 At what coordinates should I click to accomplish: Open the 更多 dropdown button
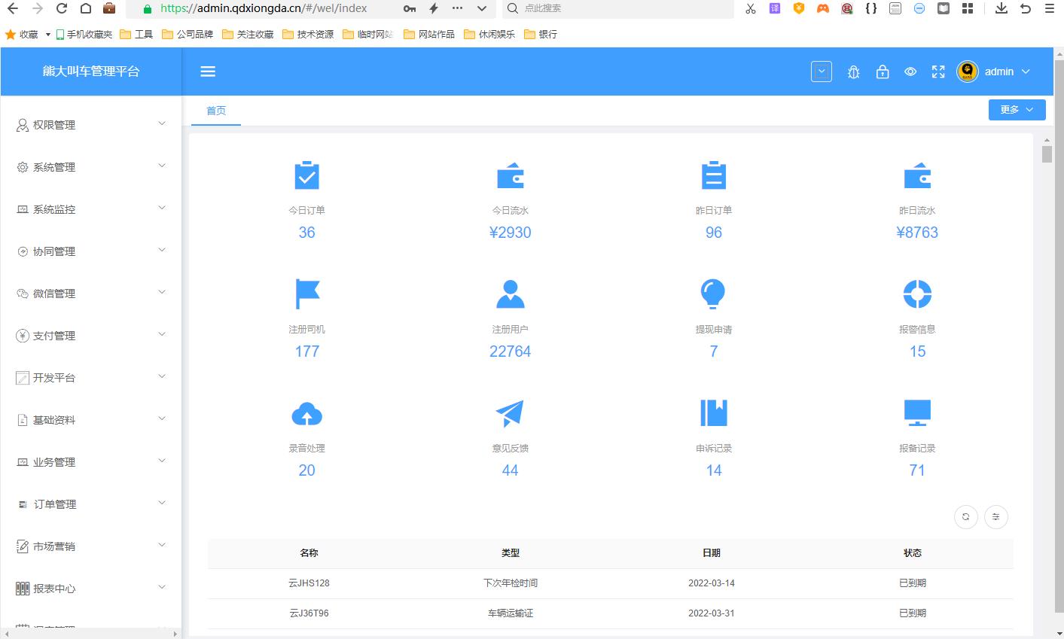point(1017,110)
